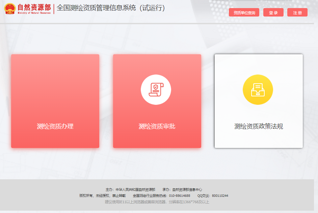Open the 资质单位查询 query button

[x=244, y=12]
